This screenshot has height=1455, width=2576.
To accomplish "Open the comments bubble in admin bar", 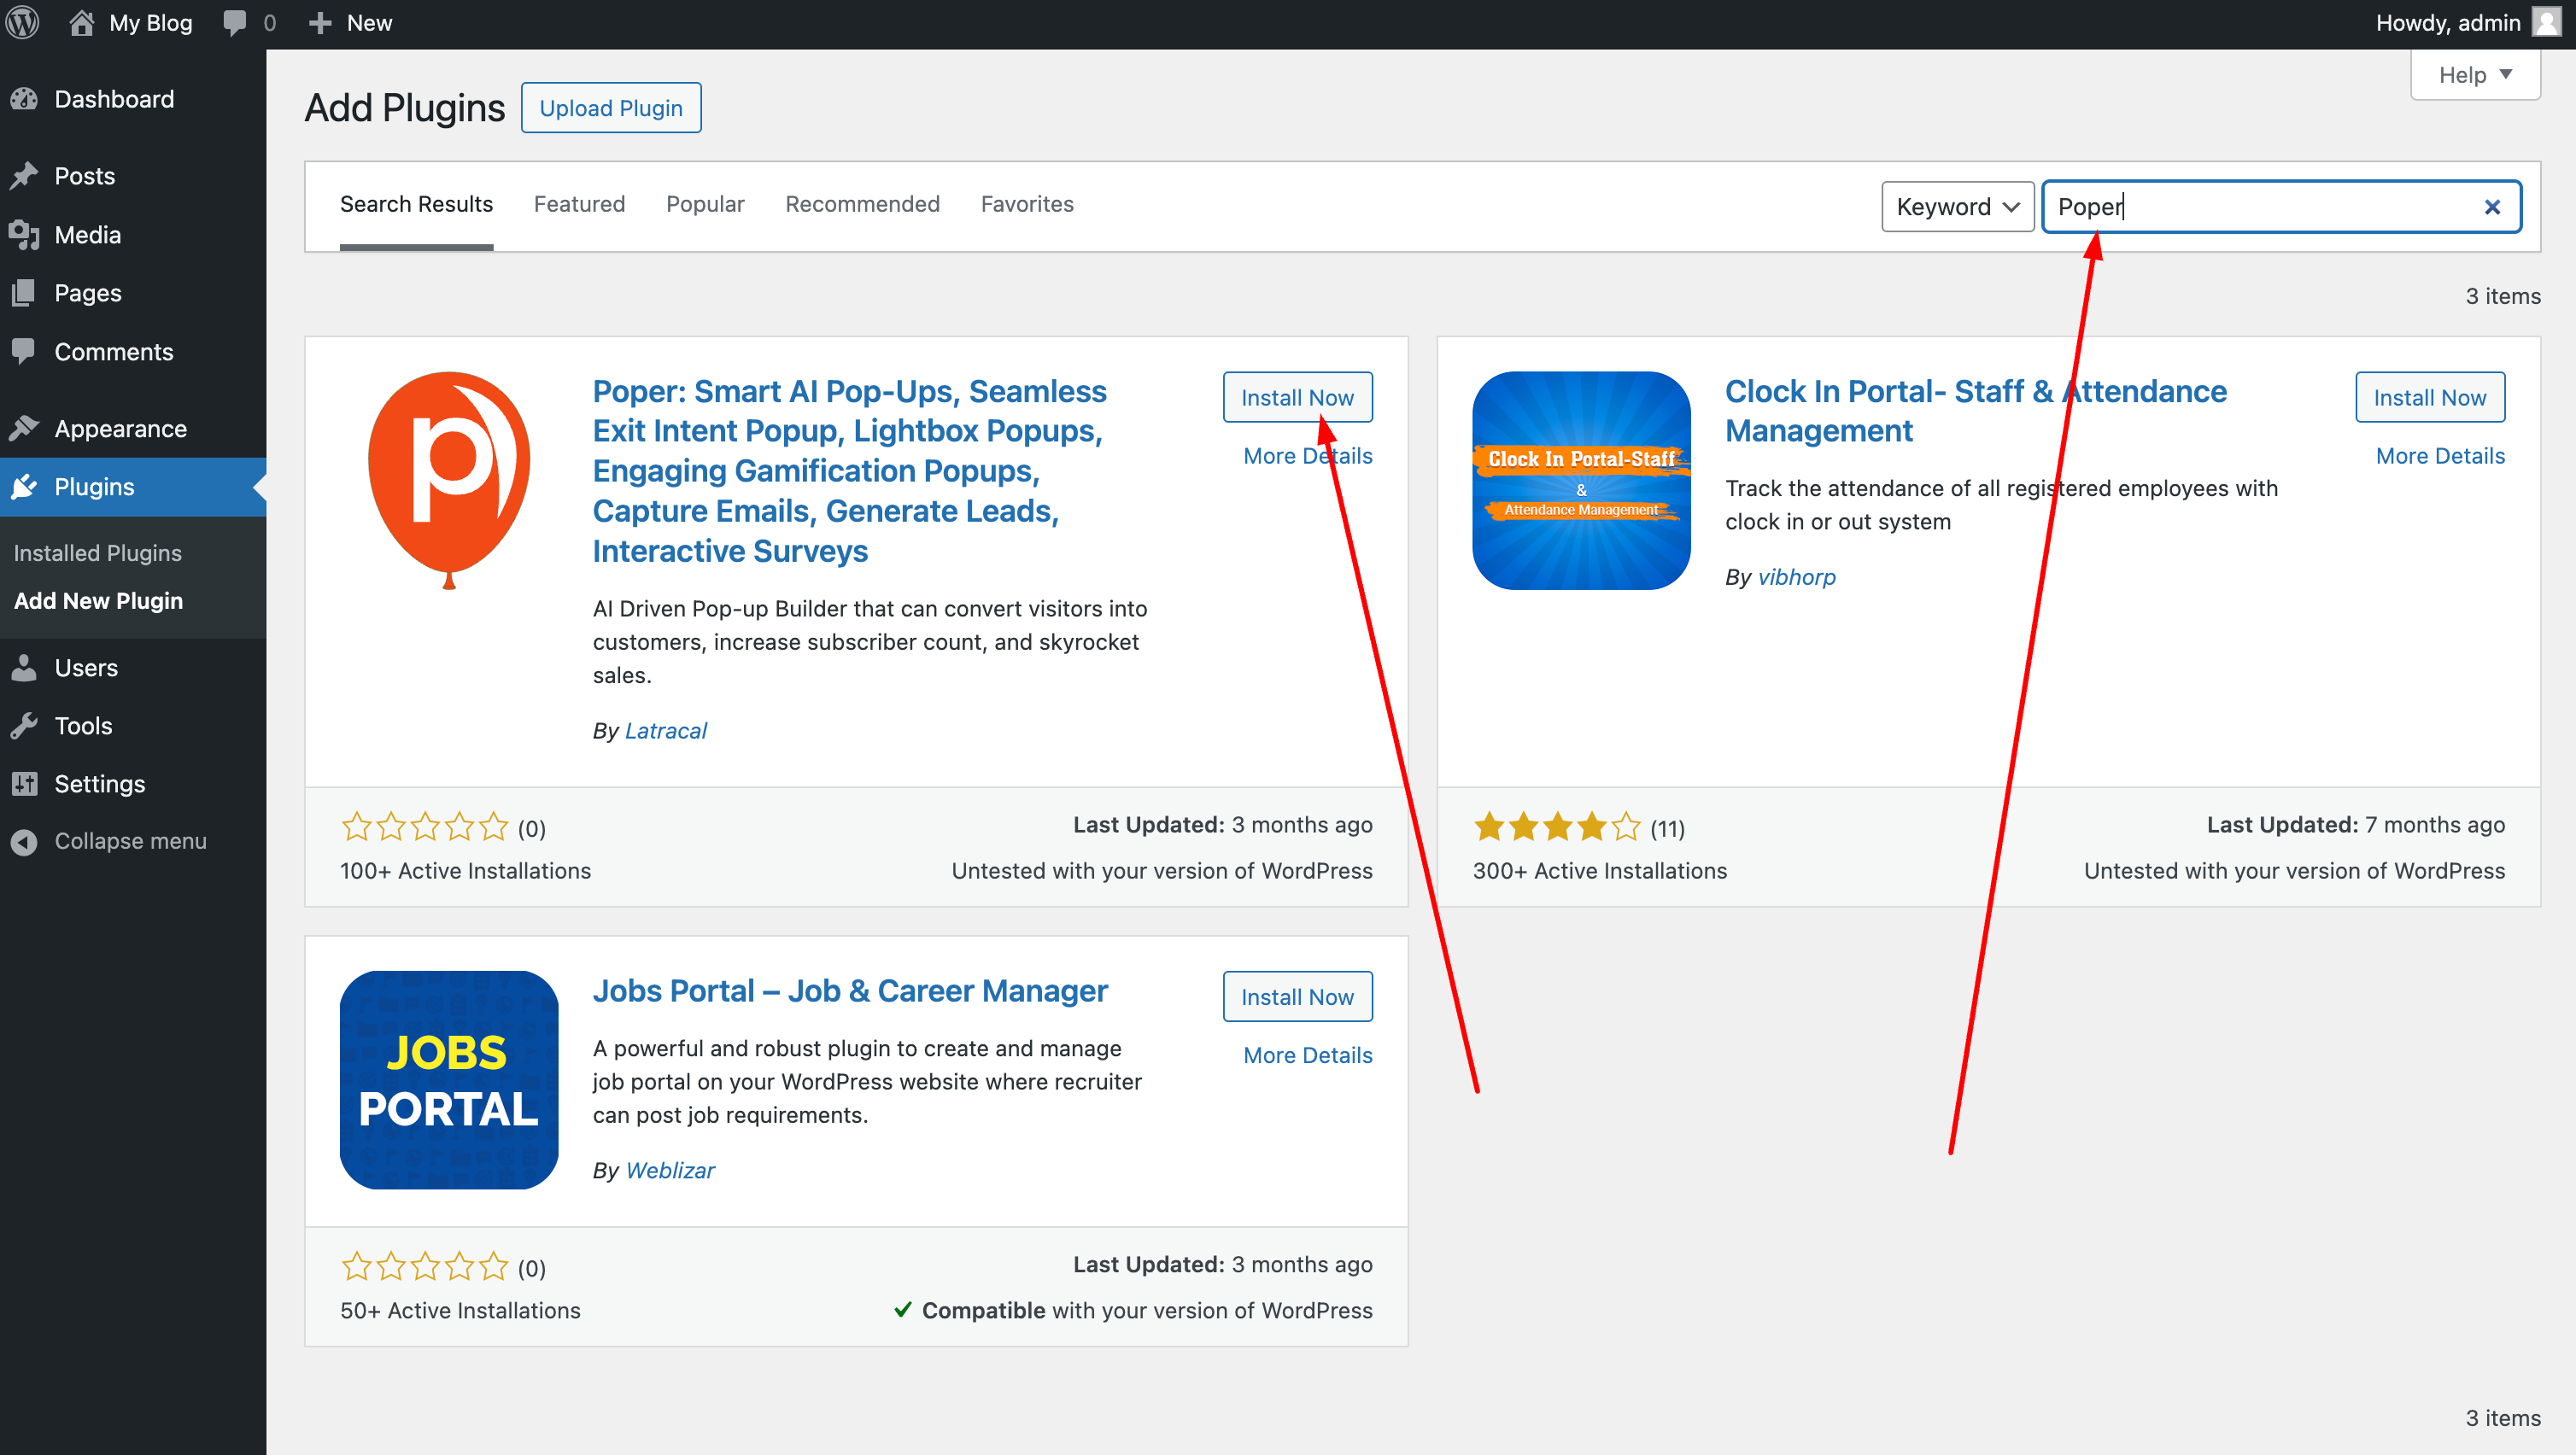I will 235,23.
